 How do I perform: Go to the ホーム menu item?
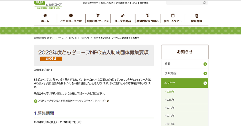[x=45, y=21]
